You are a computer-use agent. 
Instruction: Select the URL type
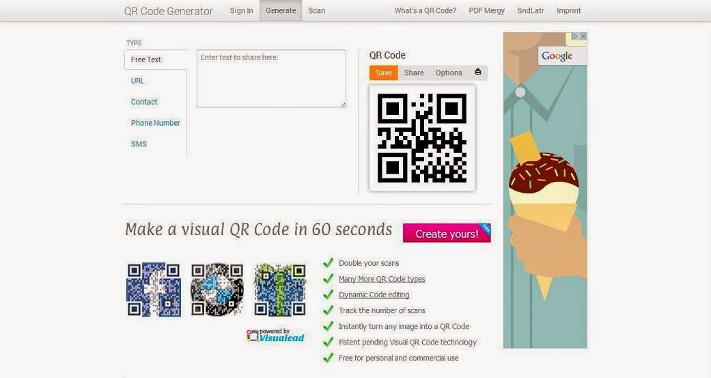coord(137,81)
